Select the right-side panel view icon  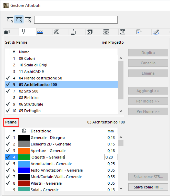pos(28,20)
